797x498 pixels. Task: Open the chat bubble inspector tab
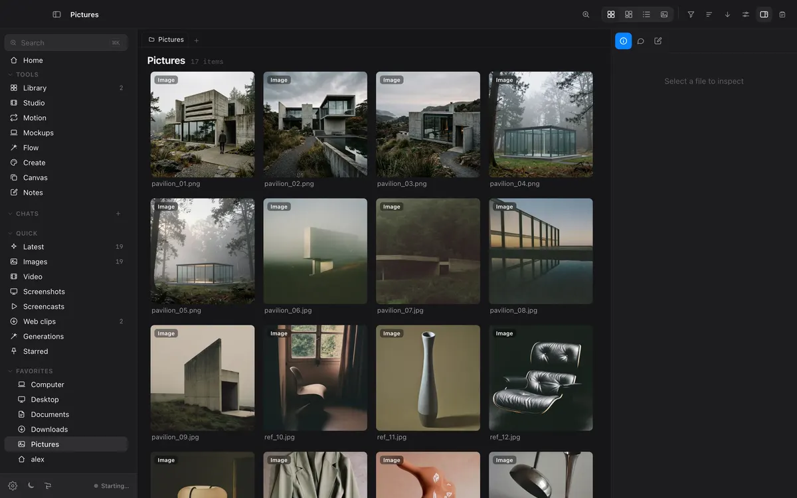coord(641,41)
